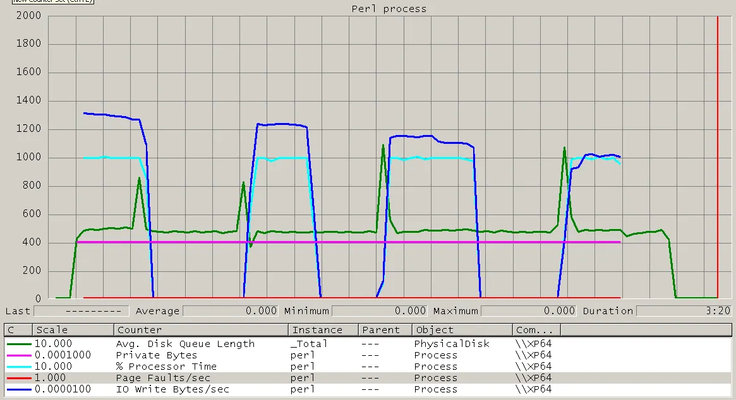Click scale value 0.0001000 for Private Bytes

[63, 355]
